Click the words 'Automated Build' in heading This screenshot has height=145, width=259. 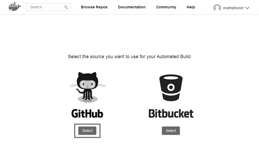[x=173, y=57]
